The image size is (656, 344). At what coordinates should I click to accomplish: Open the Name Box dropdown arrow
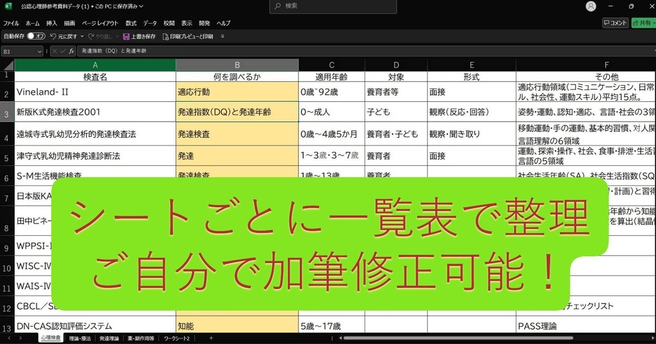pos(39,51)
